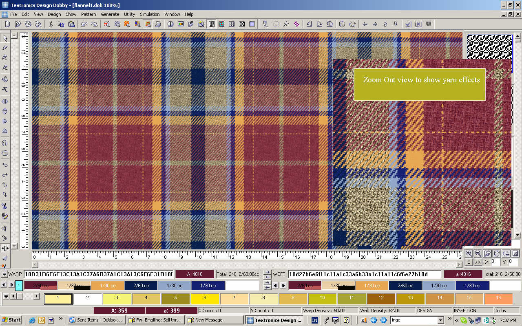Click the up arrow shift icon
The image size is (522, 326).
point(385,24)
